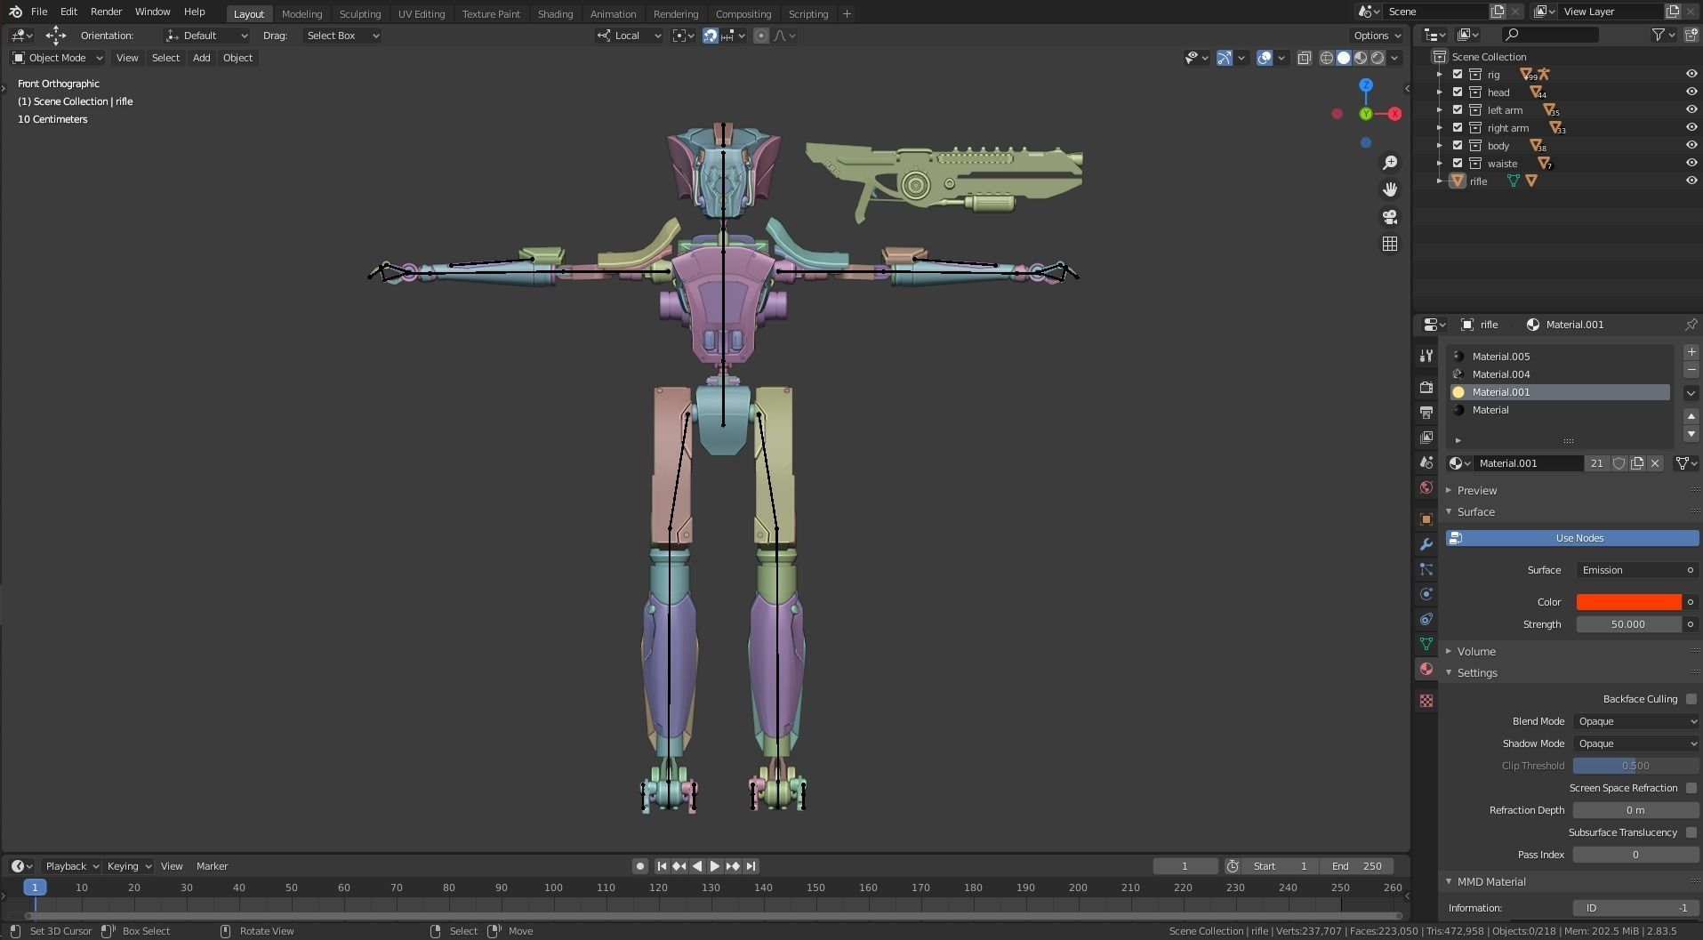1703x940 pixels.
Task: Toggle camera view gizmo icon
Action: pyautogui.click(x=1390, y=217)
